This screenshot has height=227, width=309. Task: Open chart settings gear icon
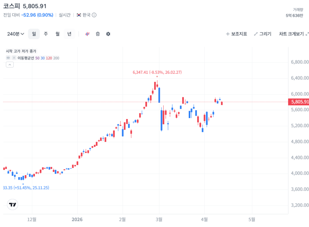(x=108, y=34)
